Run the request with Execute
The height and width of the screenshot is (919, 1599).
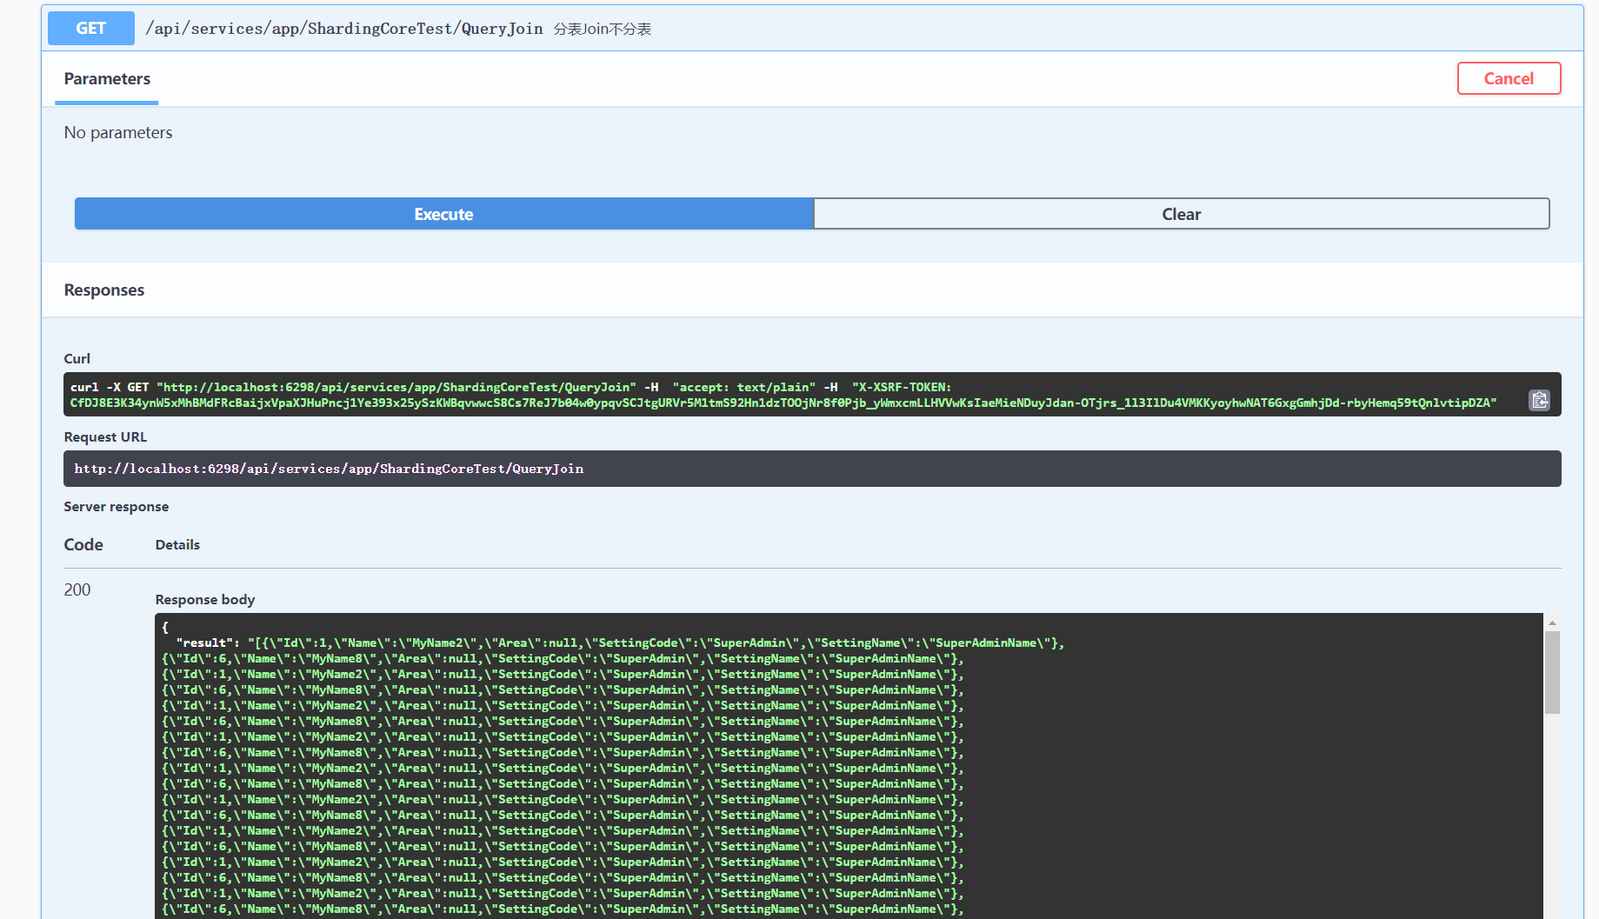coord(443,214)
